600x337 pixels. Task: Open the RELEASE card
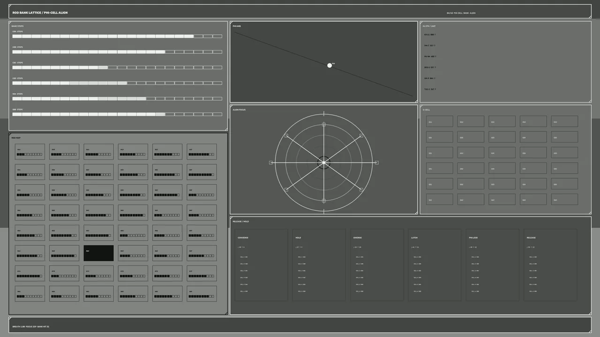550,265
